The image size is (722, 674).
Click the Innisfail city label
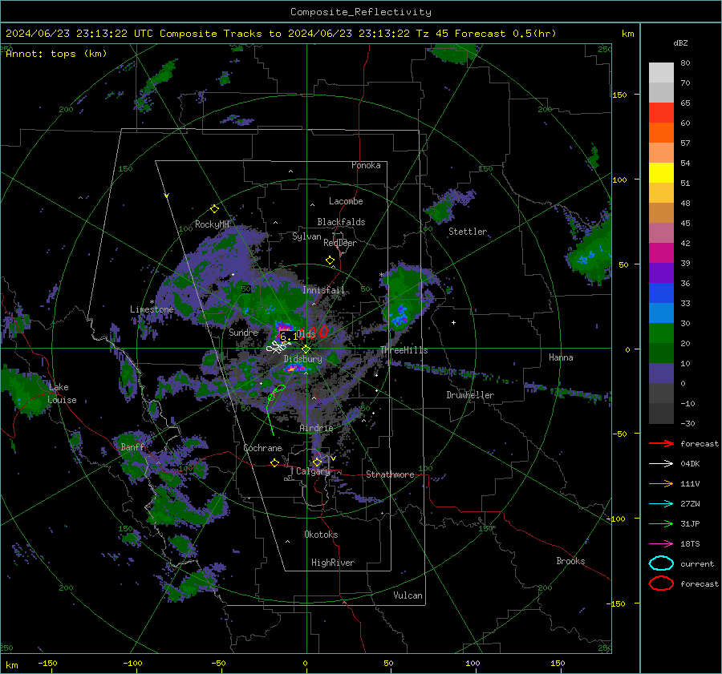(323, 290)
